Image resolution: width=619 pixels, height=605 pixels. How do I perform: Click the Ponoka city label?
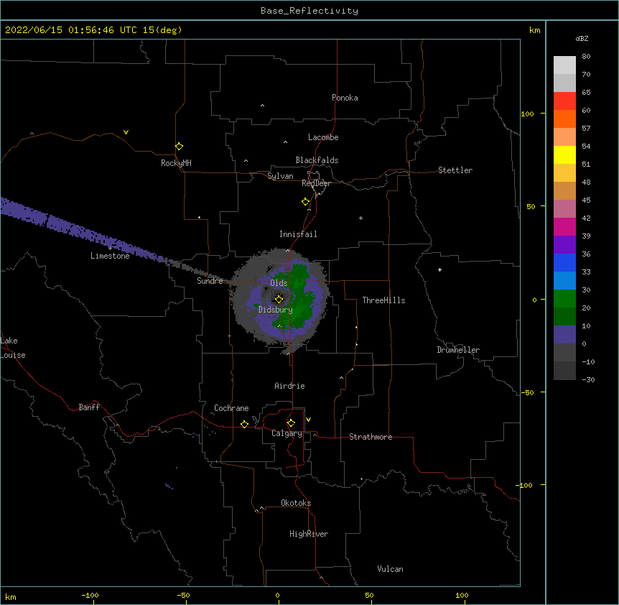(x=345, y=98)
